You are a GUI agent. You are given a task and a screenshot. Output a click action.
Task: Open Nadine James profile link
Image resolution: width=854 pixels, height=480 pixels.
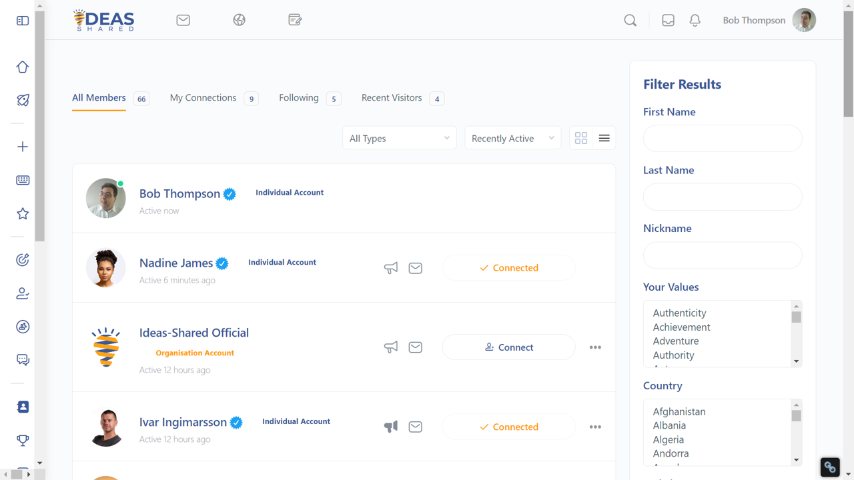tap(176, 263)
